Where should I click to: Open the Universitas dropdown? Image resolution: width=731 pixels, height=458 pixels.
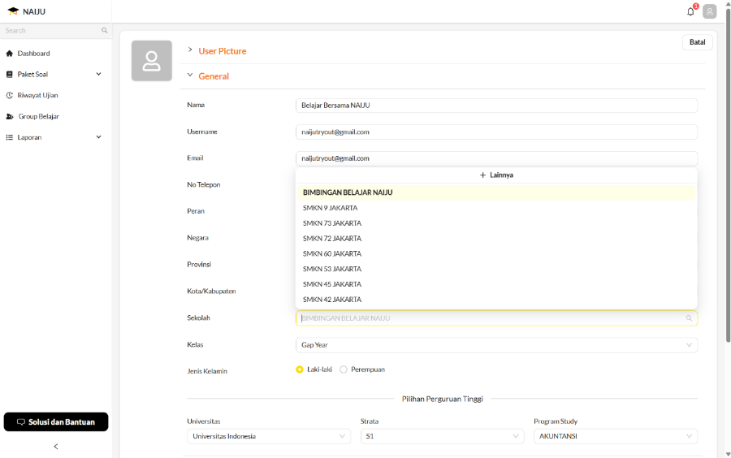(269, 437)
